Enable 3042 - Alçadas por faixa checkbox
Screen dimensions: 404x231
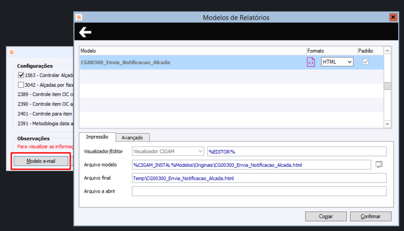tap(21, 85)
